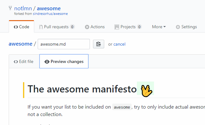The image size is (205, 125).
Task: Open the Pull requests tab
Action: tap(57, 27)
